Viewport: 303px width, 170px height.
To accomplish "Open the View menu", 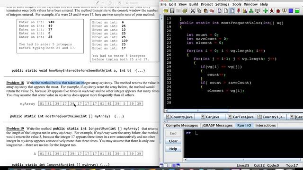I will coord(182,4).
